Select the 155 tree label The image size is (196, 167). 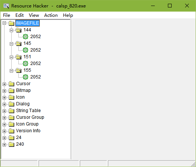27,70
